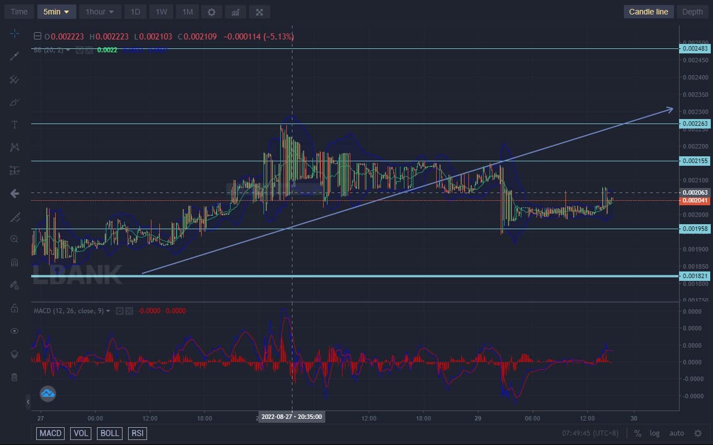Click the 0.002483 price line label
Viewport: 713px width, 445px height.
click(x=695, y=49)
